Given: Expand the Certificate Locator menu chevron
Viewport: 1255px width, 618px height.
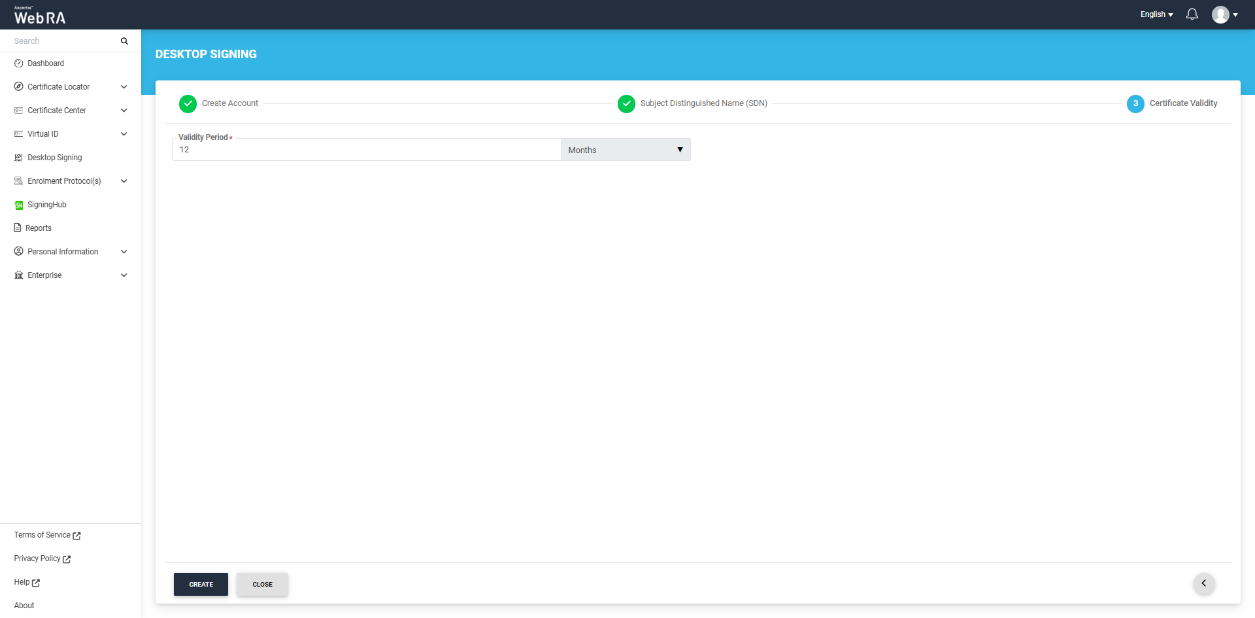Looking at the screenshot, I should (124, 87).
